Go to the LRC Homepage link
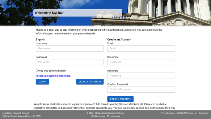211x119 pixels. [x=98, y=116]
